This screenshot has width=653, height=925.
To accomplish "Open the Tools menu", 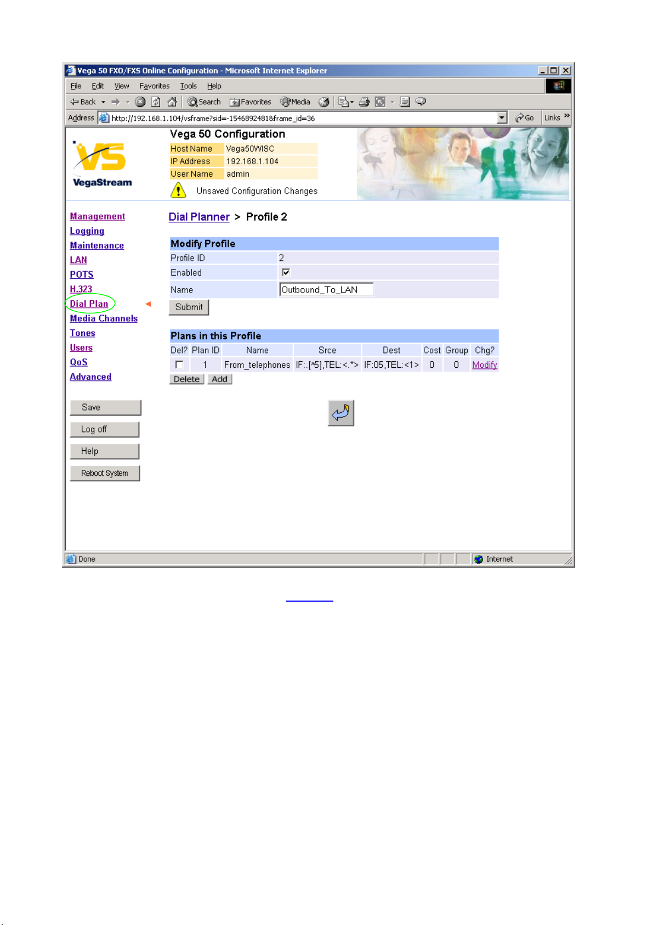I will [x=188, y=86].
